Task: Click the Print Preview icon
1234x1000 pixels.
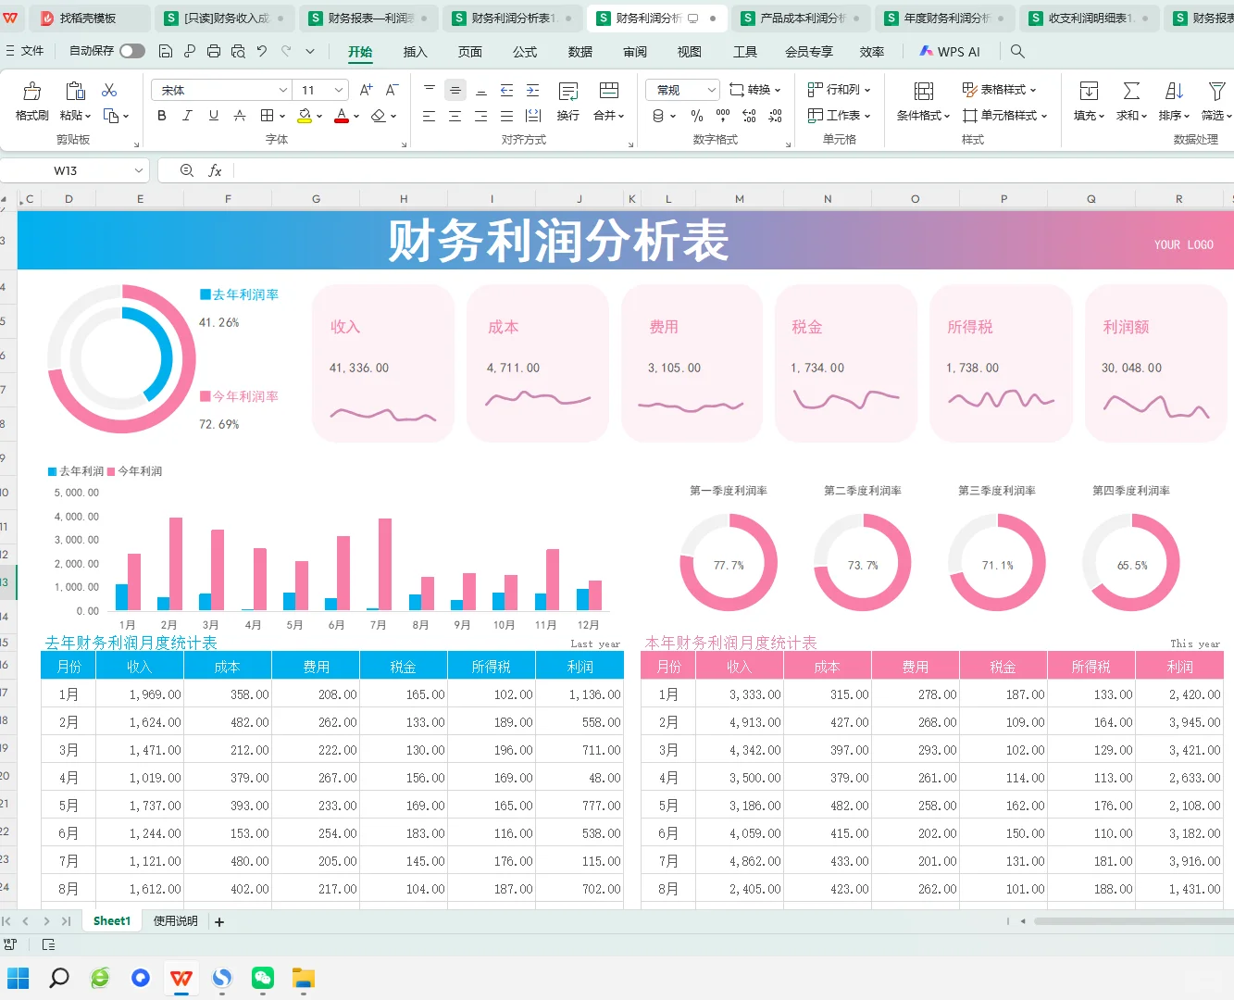Action: point(238,52)
